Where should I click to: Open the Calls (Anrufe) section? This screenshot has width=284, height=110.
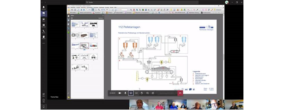pos(44,31)
